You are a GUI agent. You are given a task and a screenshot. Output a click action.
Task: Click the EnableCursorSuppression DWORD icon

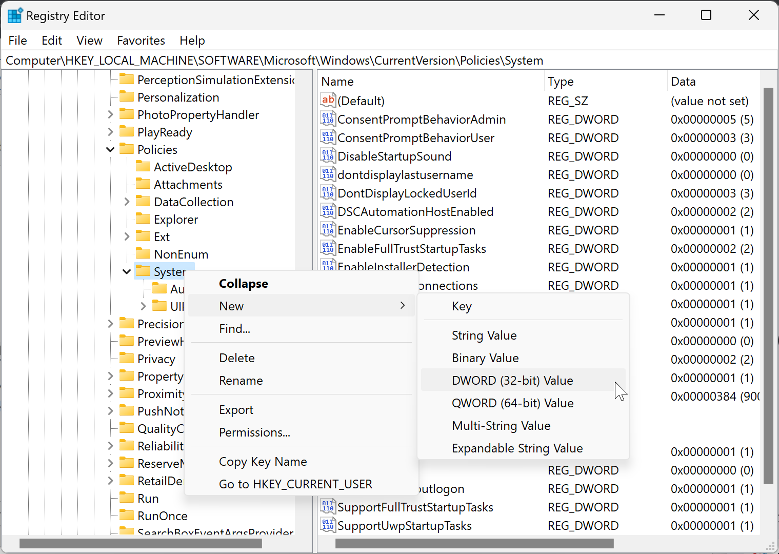[x=328, y=230]
